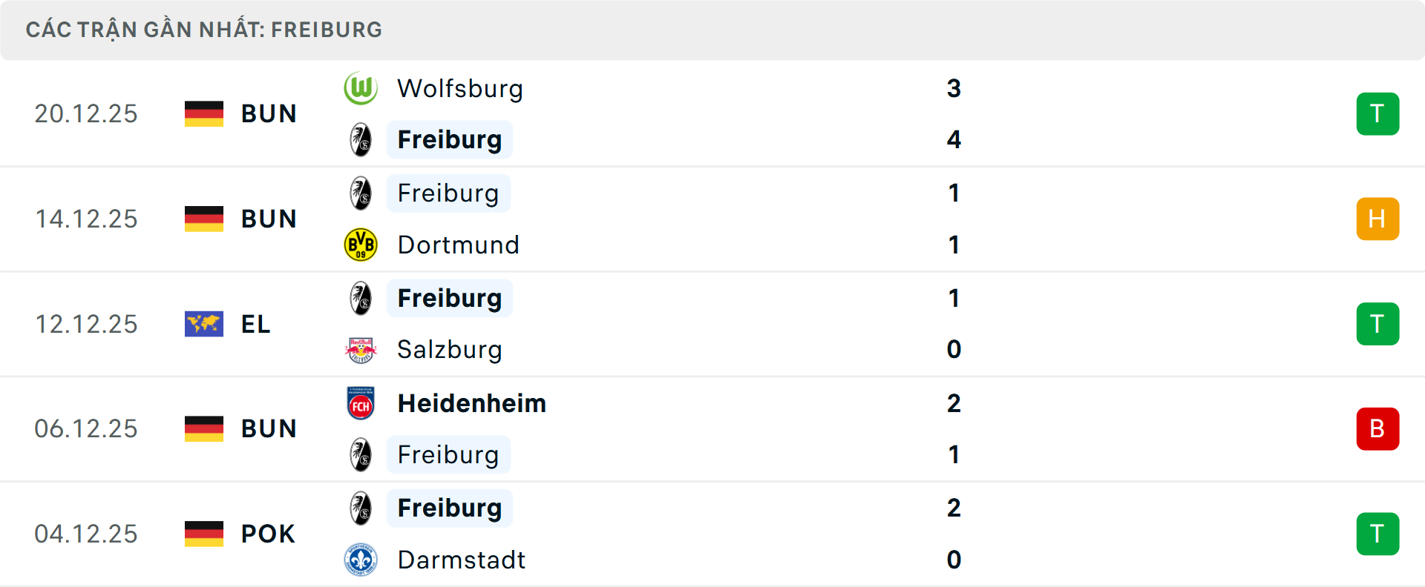
Task: Toggle the yellow H badge for Dortmund draw
Action: (x=1378, y=219)
